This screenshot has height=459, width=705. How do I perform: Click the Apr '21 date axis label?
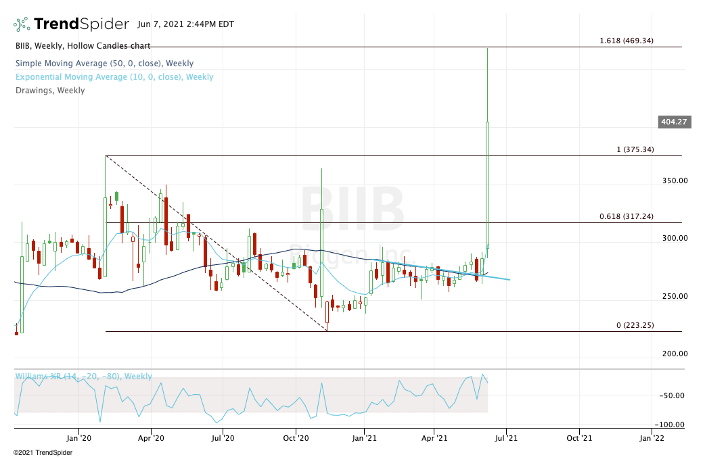click(x=434, y=438)
